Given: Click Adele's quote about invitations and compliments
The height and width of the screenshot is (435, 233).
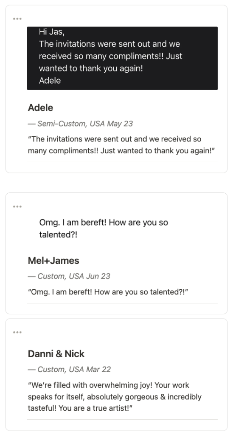Looking at the screenshot, I should click(121, 145).
